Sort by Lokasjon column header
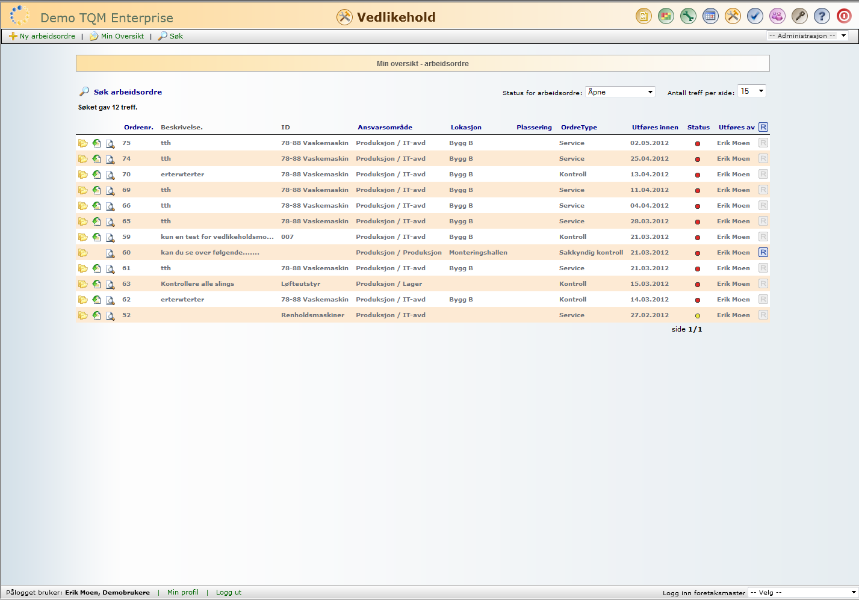 click(466, 128)
